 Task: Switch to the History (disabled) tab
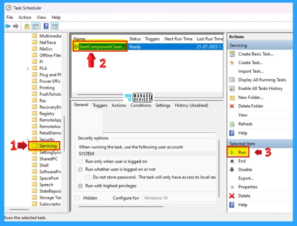point(191,105)
